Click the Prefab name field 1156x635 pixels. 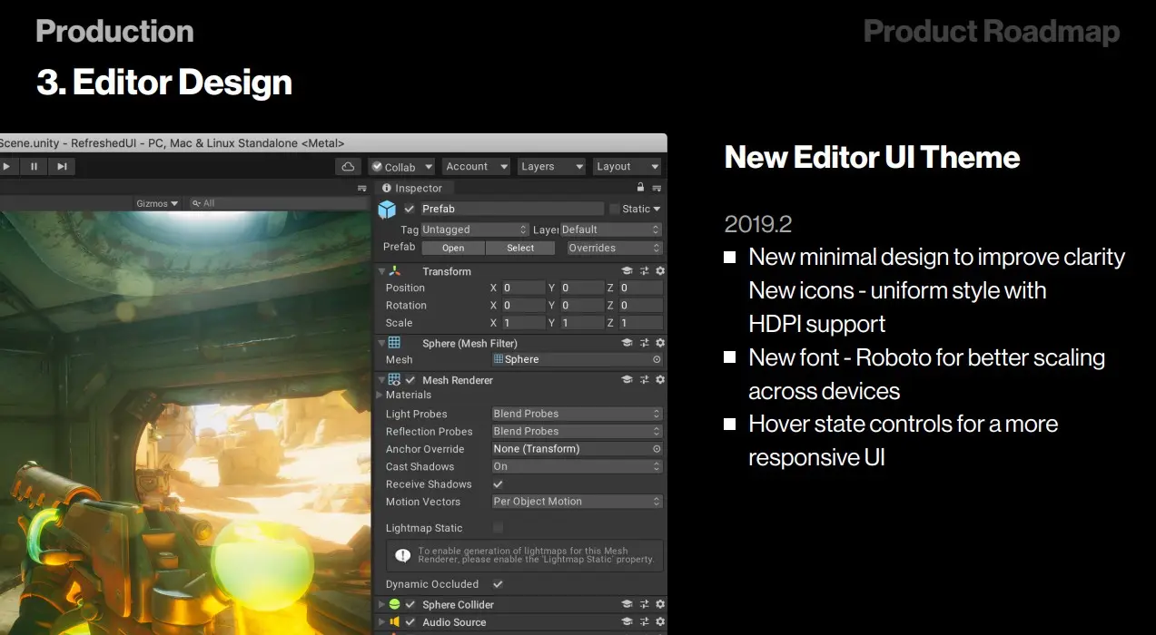[510, 209]
